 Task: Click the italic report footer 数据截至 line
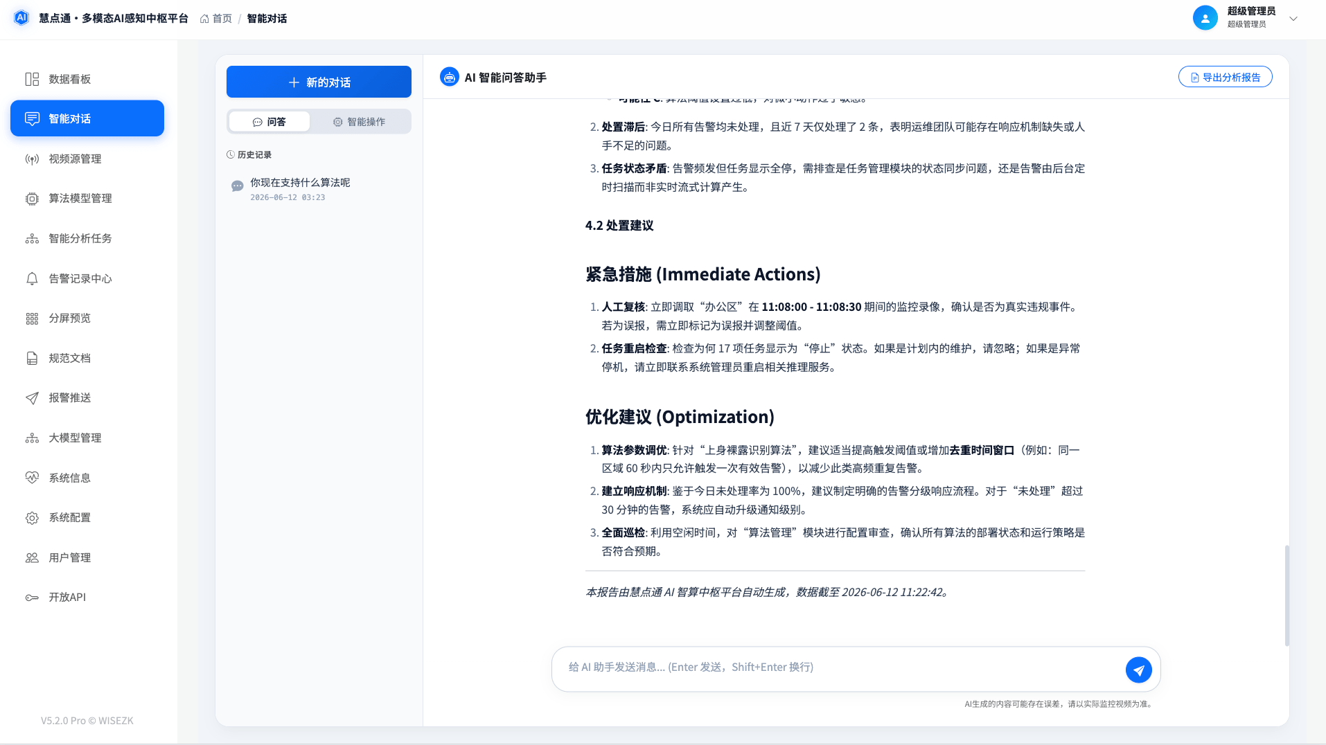pyautogui.click(x=767, y=592)
